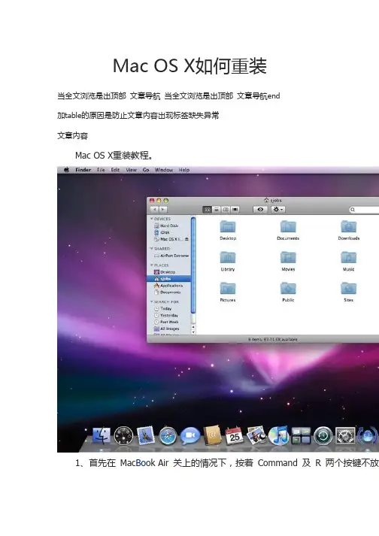Open the Apple menu
This screenshot has width=379, height=536.
click(x=67, y=170)
